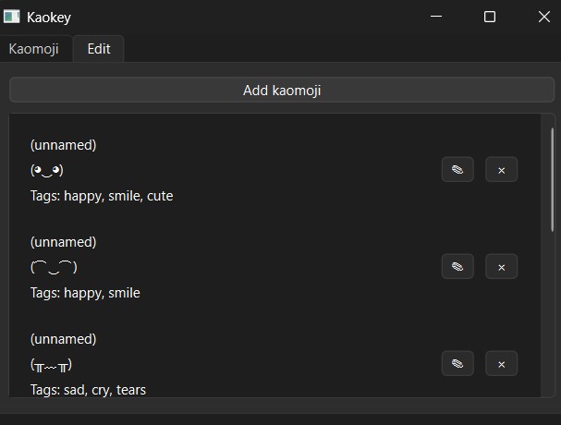Select the first (unnamed) kaomoji label

[x=64, y=145]
